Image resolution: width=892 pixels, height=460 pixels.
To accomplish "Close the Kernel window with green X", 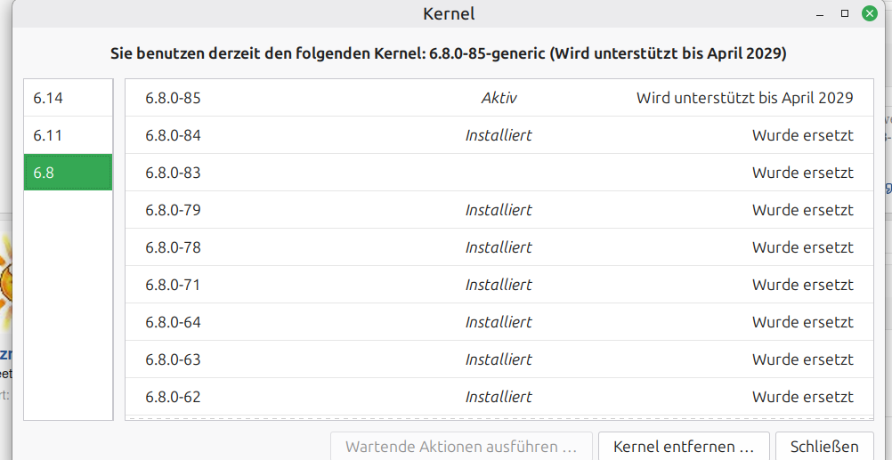I will tap(870, 13).
